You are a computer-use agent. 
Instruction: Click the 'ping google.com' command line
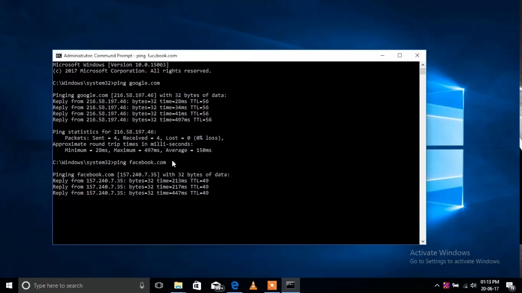click(106, 83)
